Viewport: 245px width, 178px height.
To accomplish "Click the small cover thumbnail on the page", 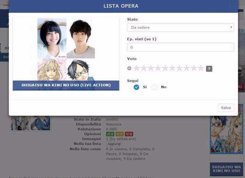I will 31,123.
